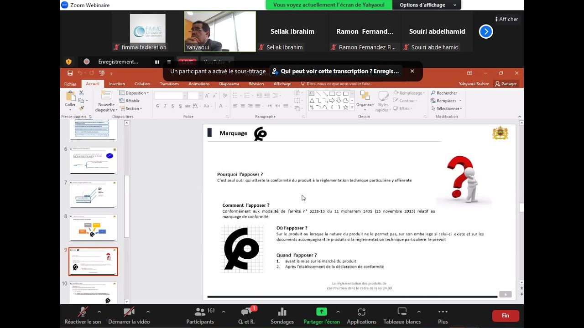
Task: Align text to the left
Action: [x=235, y=106]
